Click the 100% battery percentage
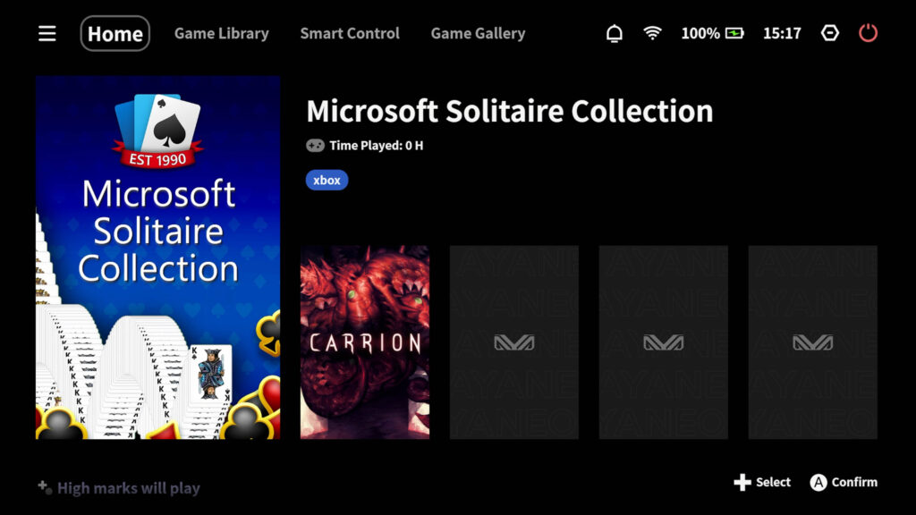916x515 pixels. coord(700,33)
